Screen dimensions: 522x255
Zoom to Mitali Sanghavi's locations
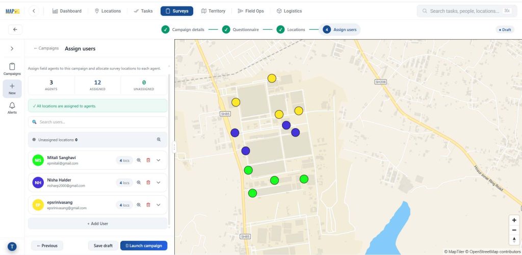[x=139, y=160]
